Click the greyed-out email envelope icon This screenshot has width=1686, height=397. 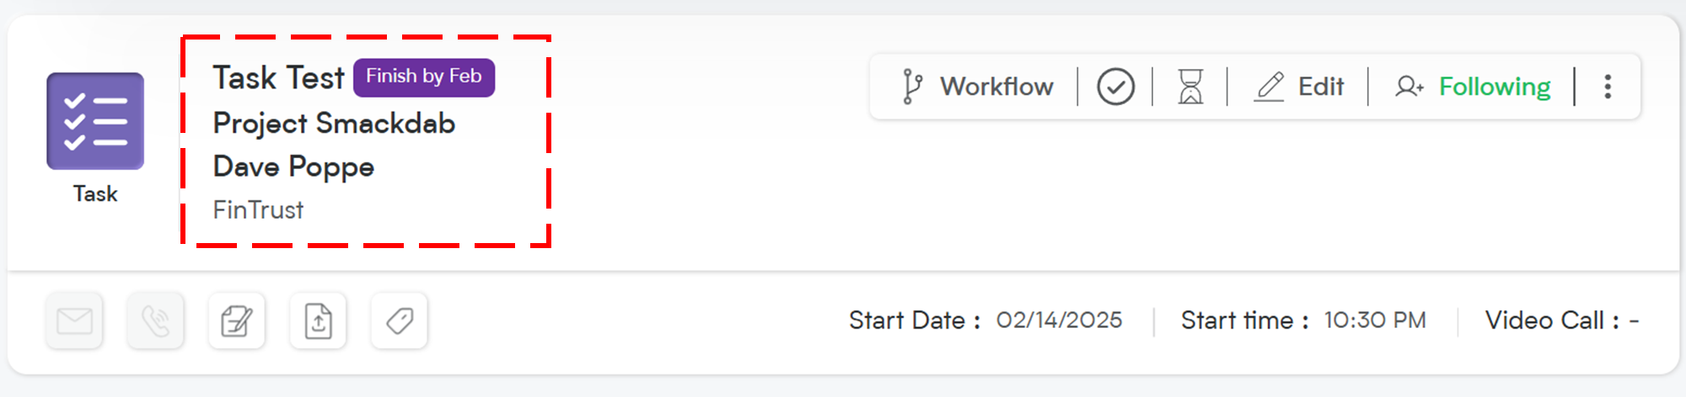[x=75, y=320]
